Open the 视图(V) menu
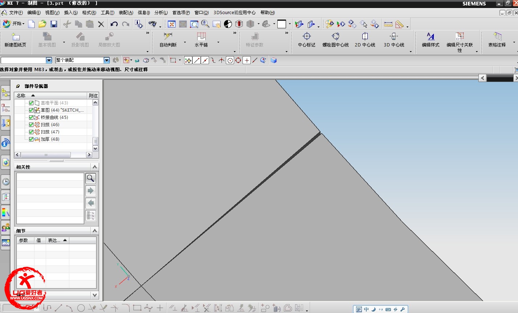The height and width of the screenshot is (313, 518). click(x=52, y=13)
